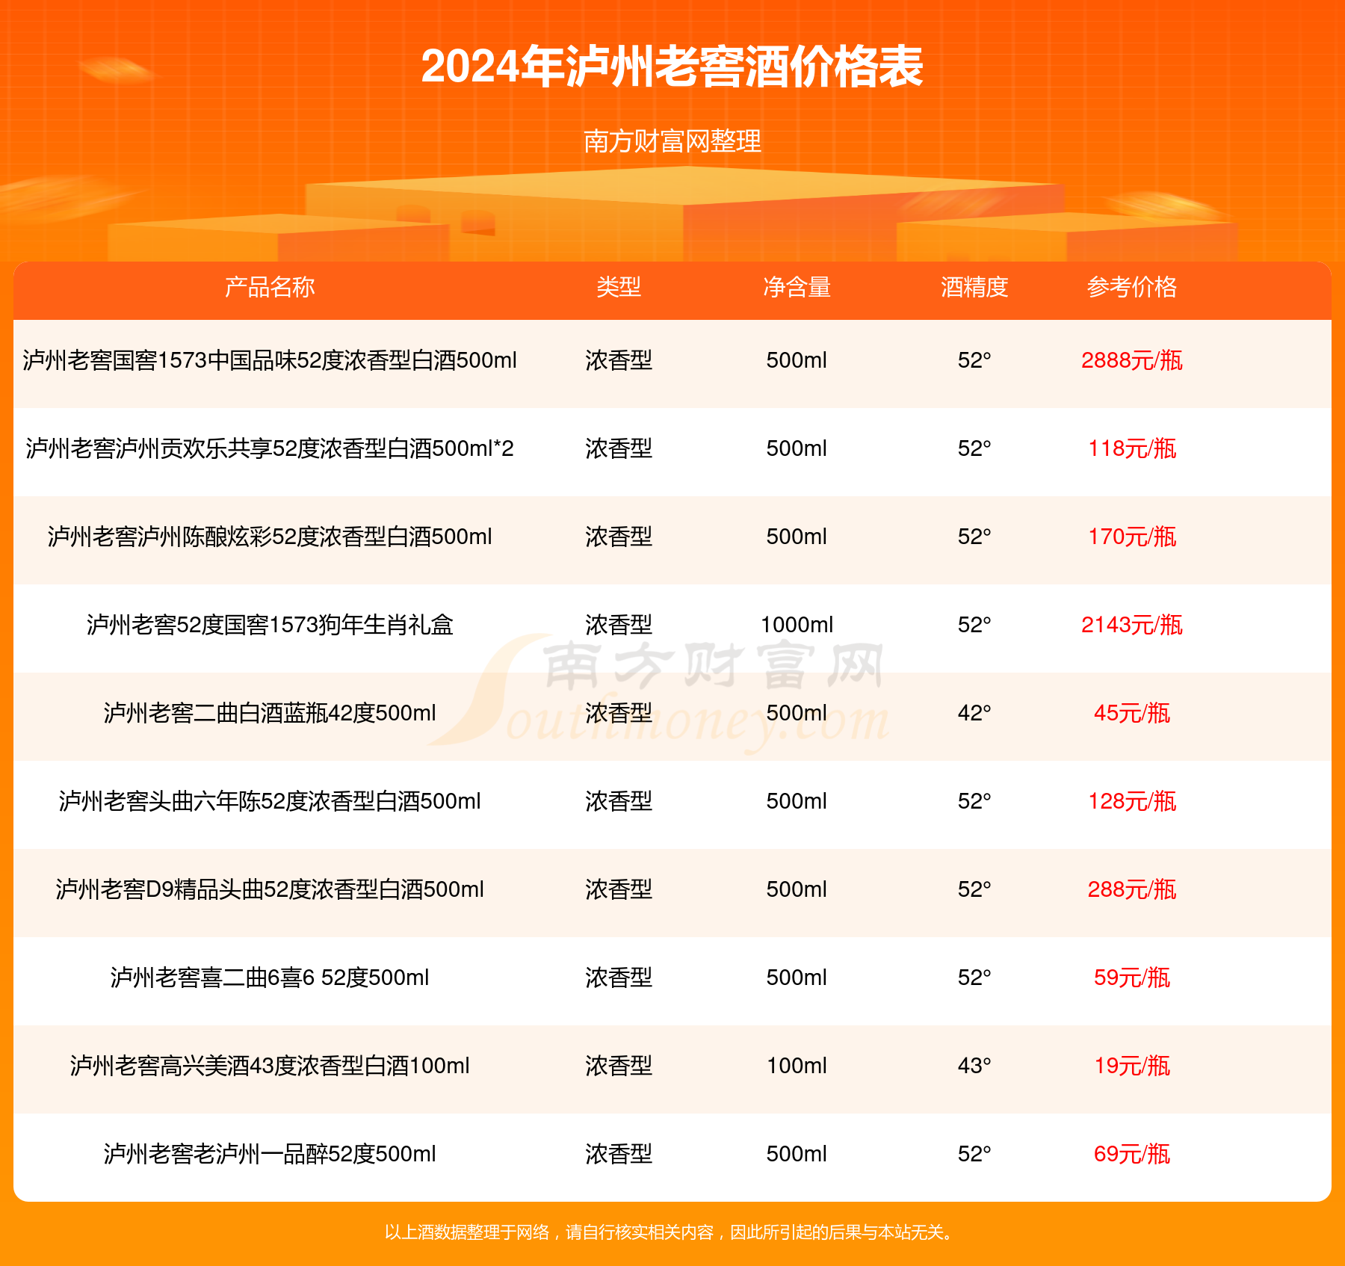
Task: Click the price 170元/瓶
Action: tap(1132, 537)
